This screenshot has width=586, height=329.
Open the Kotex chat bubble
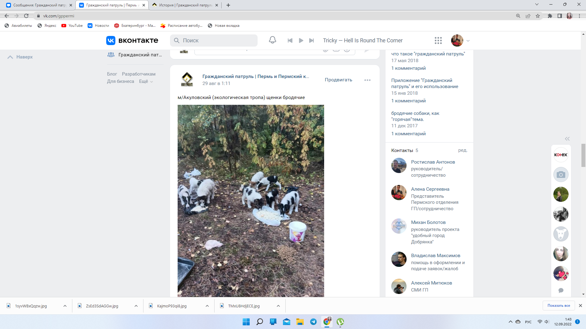(x=561, y=155)
